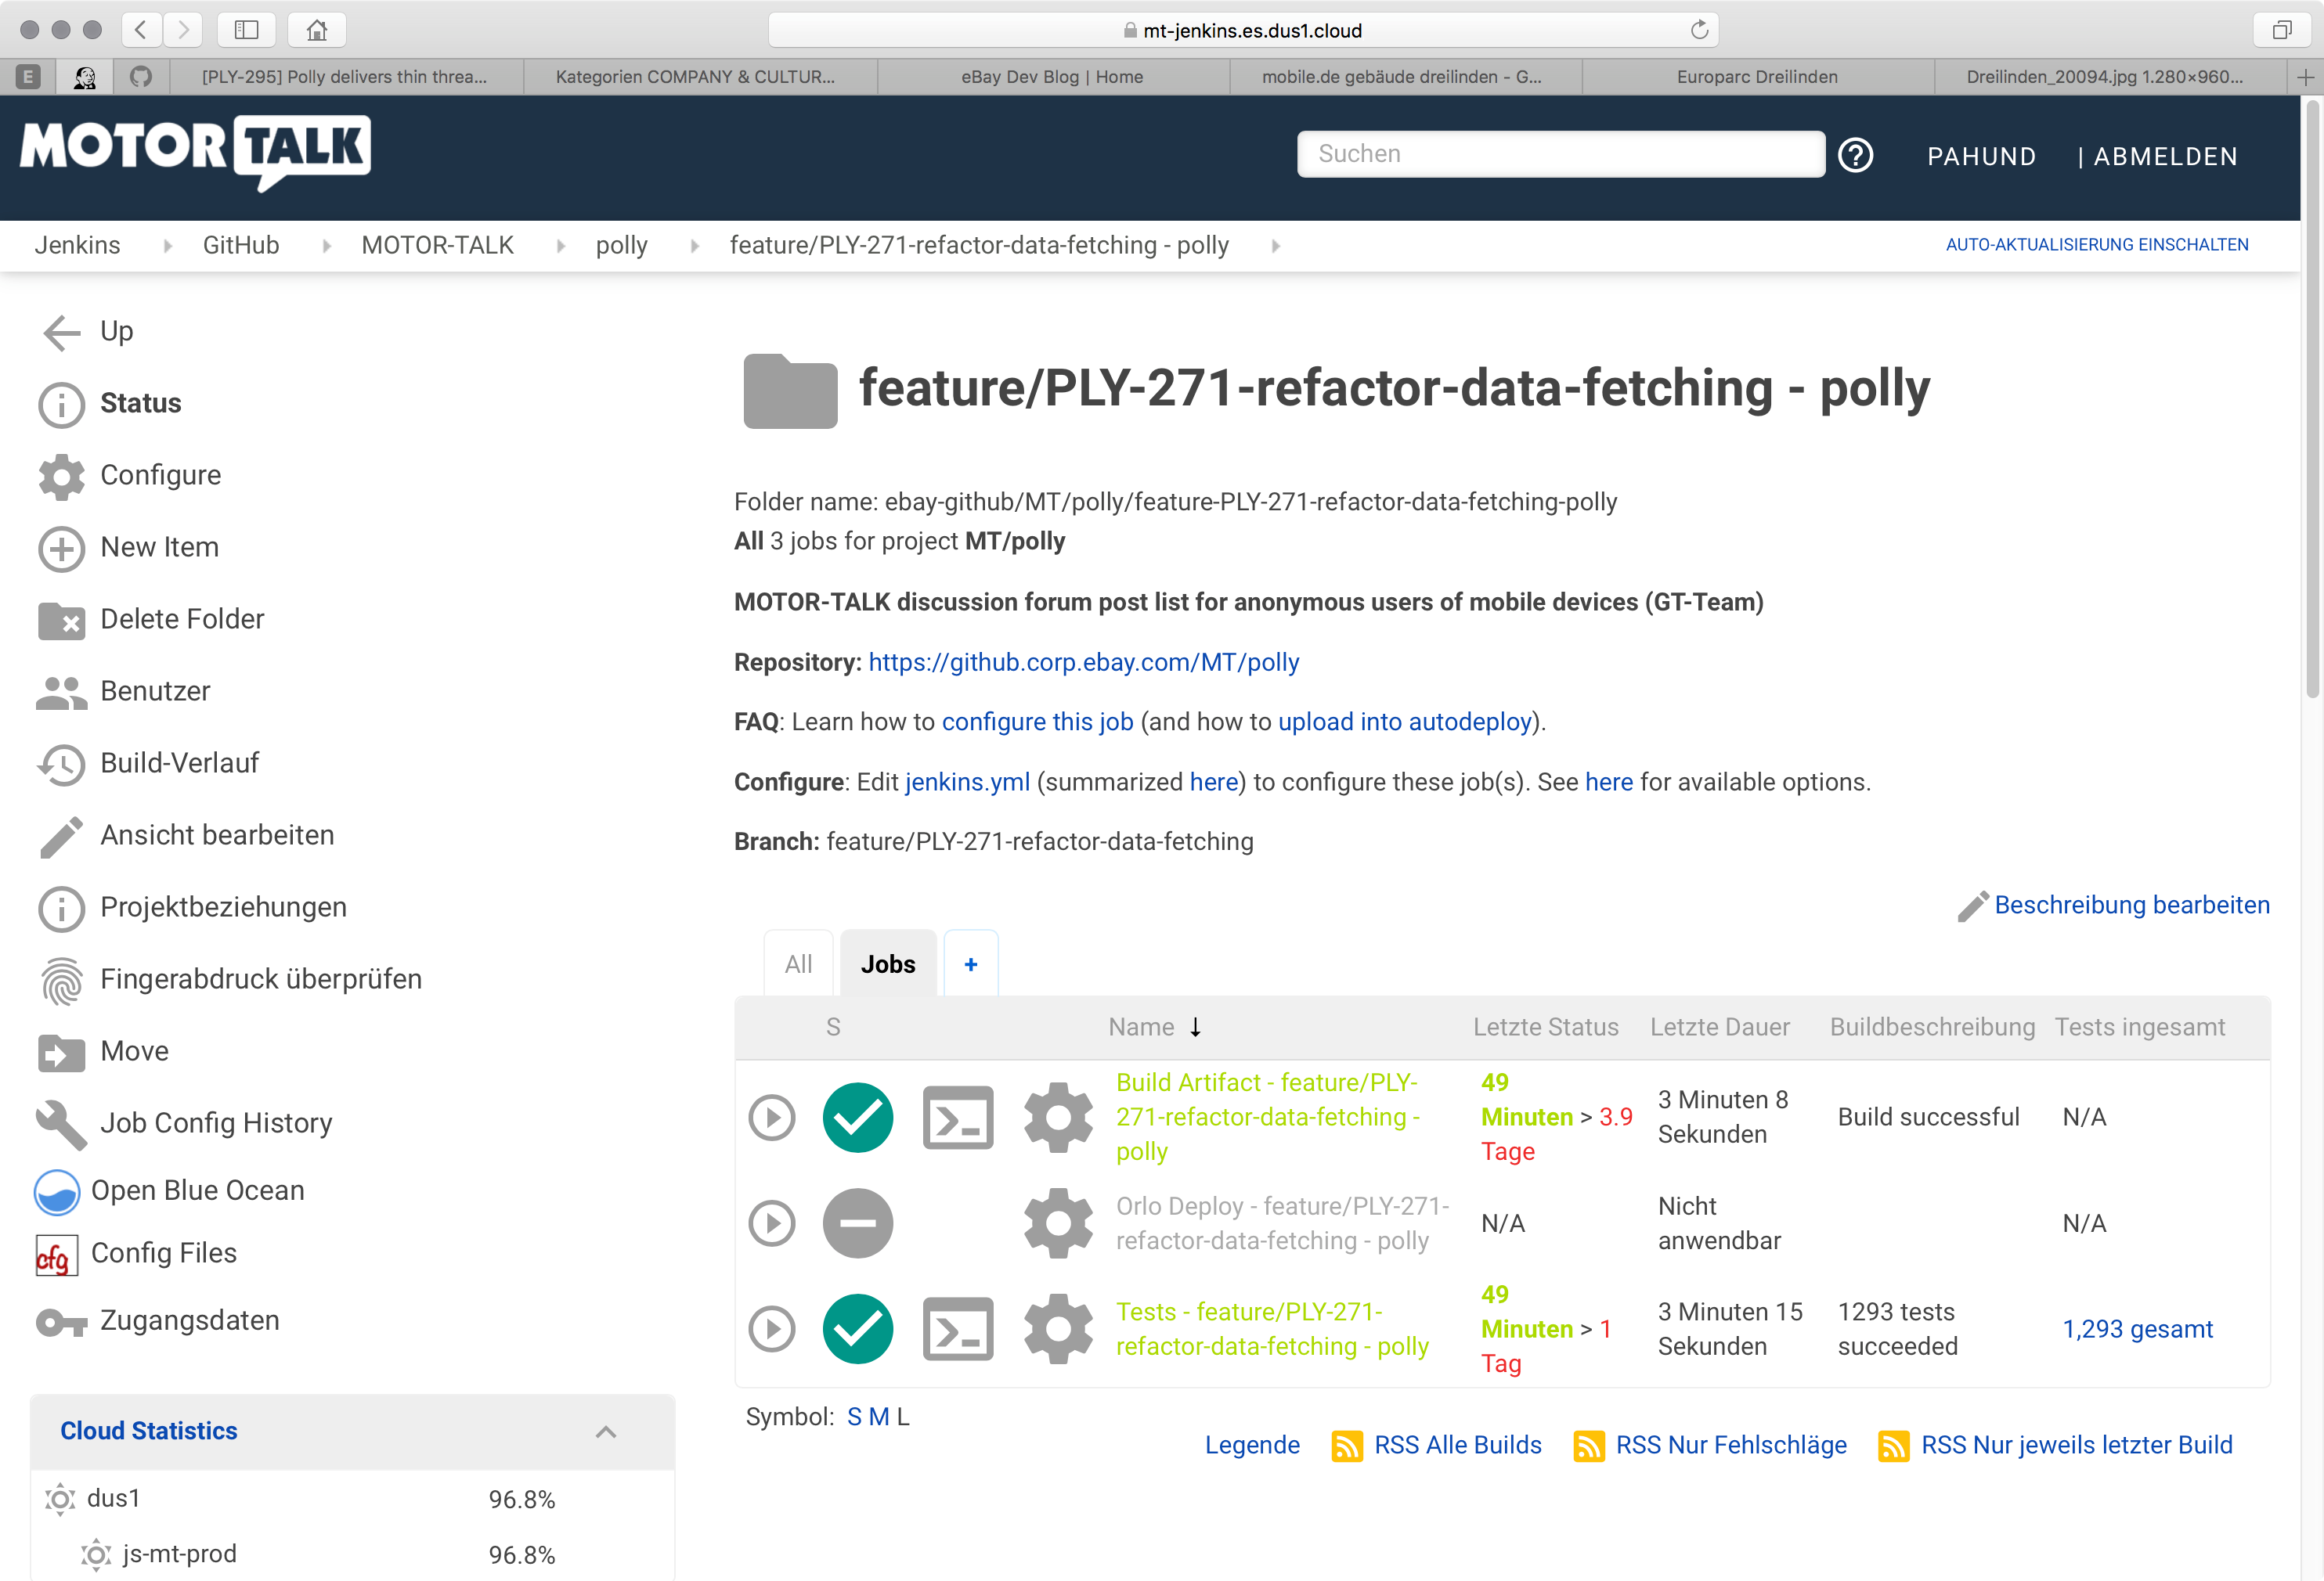Image resolution: width=2324 pixels, height=1581 pixels.
Task: Open the github.corp.ebay.com/MT/polly repository link
Action: (1084, 663)
